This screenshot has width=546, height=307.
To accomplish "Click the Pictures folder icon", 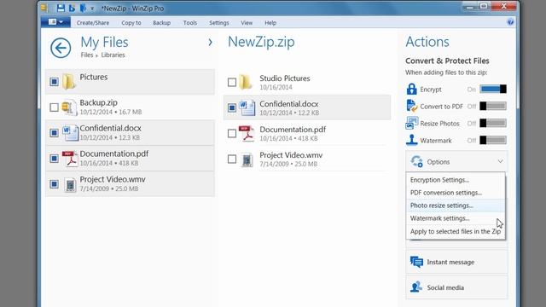I will point(68,82).
